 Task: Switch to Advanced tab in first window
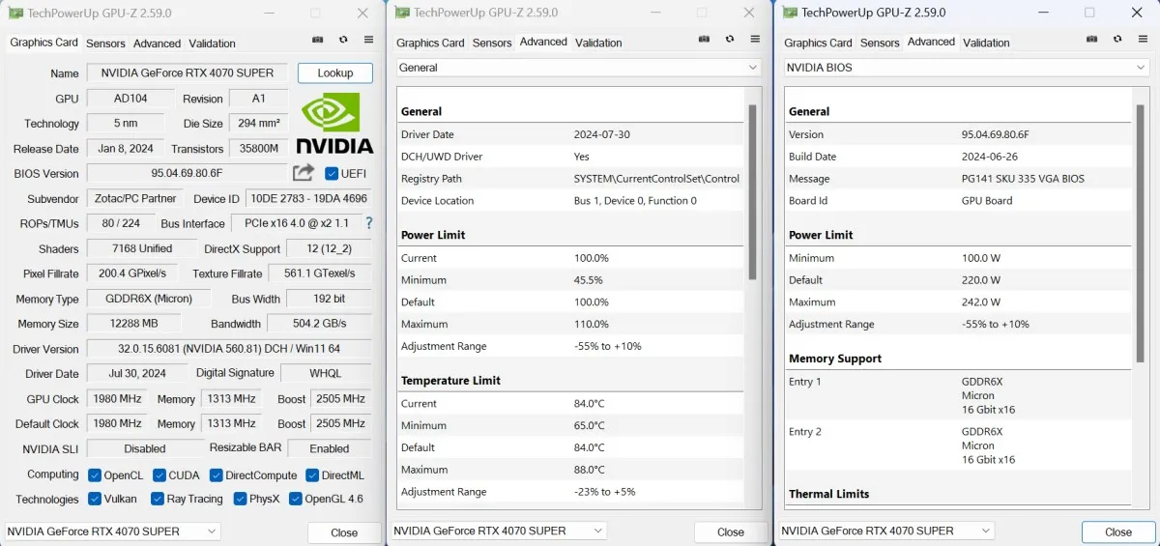click(157, 43)
